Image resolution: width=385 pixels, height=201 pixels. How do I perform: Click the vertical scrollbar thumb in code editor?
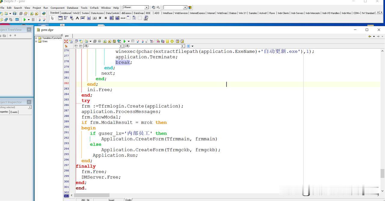382,173
